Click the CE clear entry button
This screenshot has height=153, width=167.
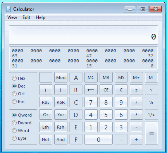coord(106,90)
